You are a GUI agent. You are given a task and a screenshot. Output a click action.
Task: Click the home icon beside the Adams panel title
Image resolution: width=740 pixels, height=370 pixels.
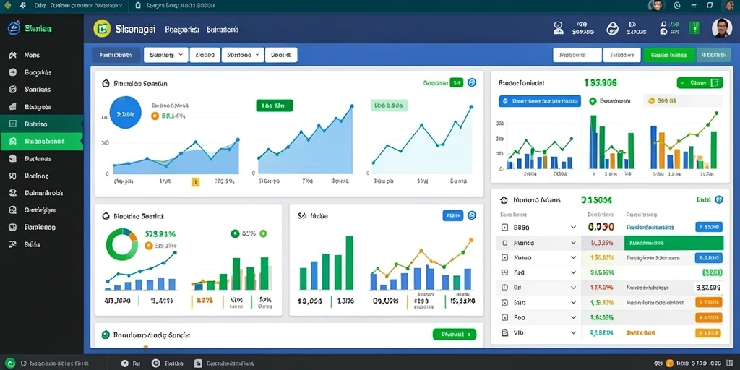[x=504, y=200]
